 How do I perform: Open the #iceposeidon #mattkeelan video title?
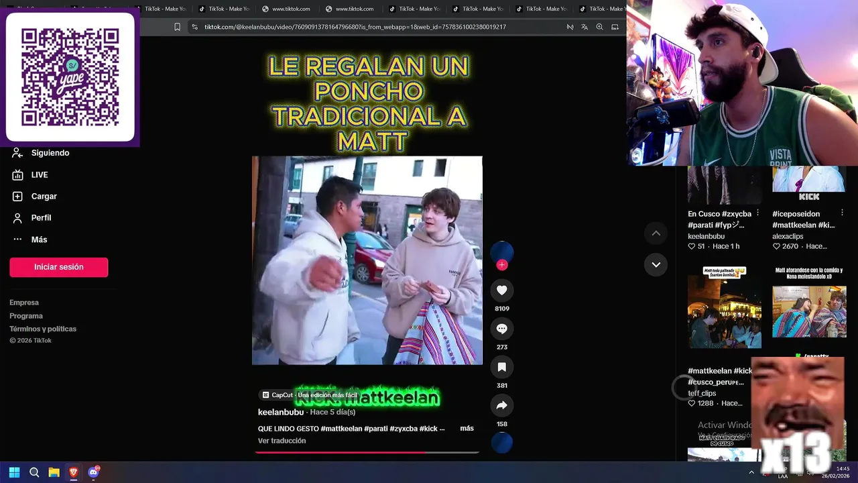pyautogui.click(x=804, y=219)
